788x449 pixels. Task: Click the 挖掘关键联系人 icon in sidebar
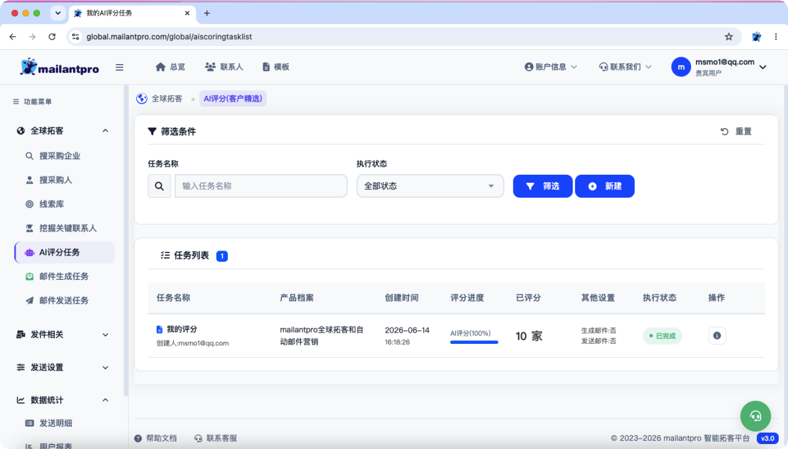29,228
